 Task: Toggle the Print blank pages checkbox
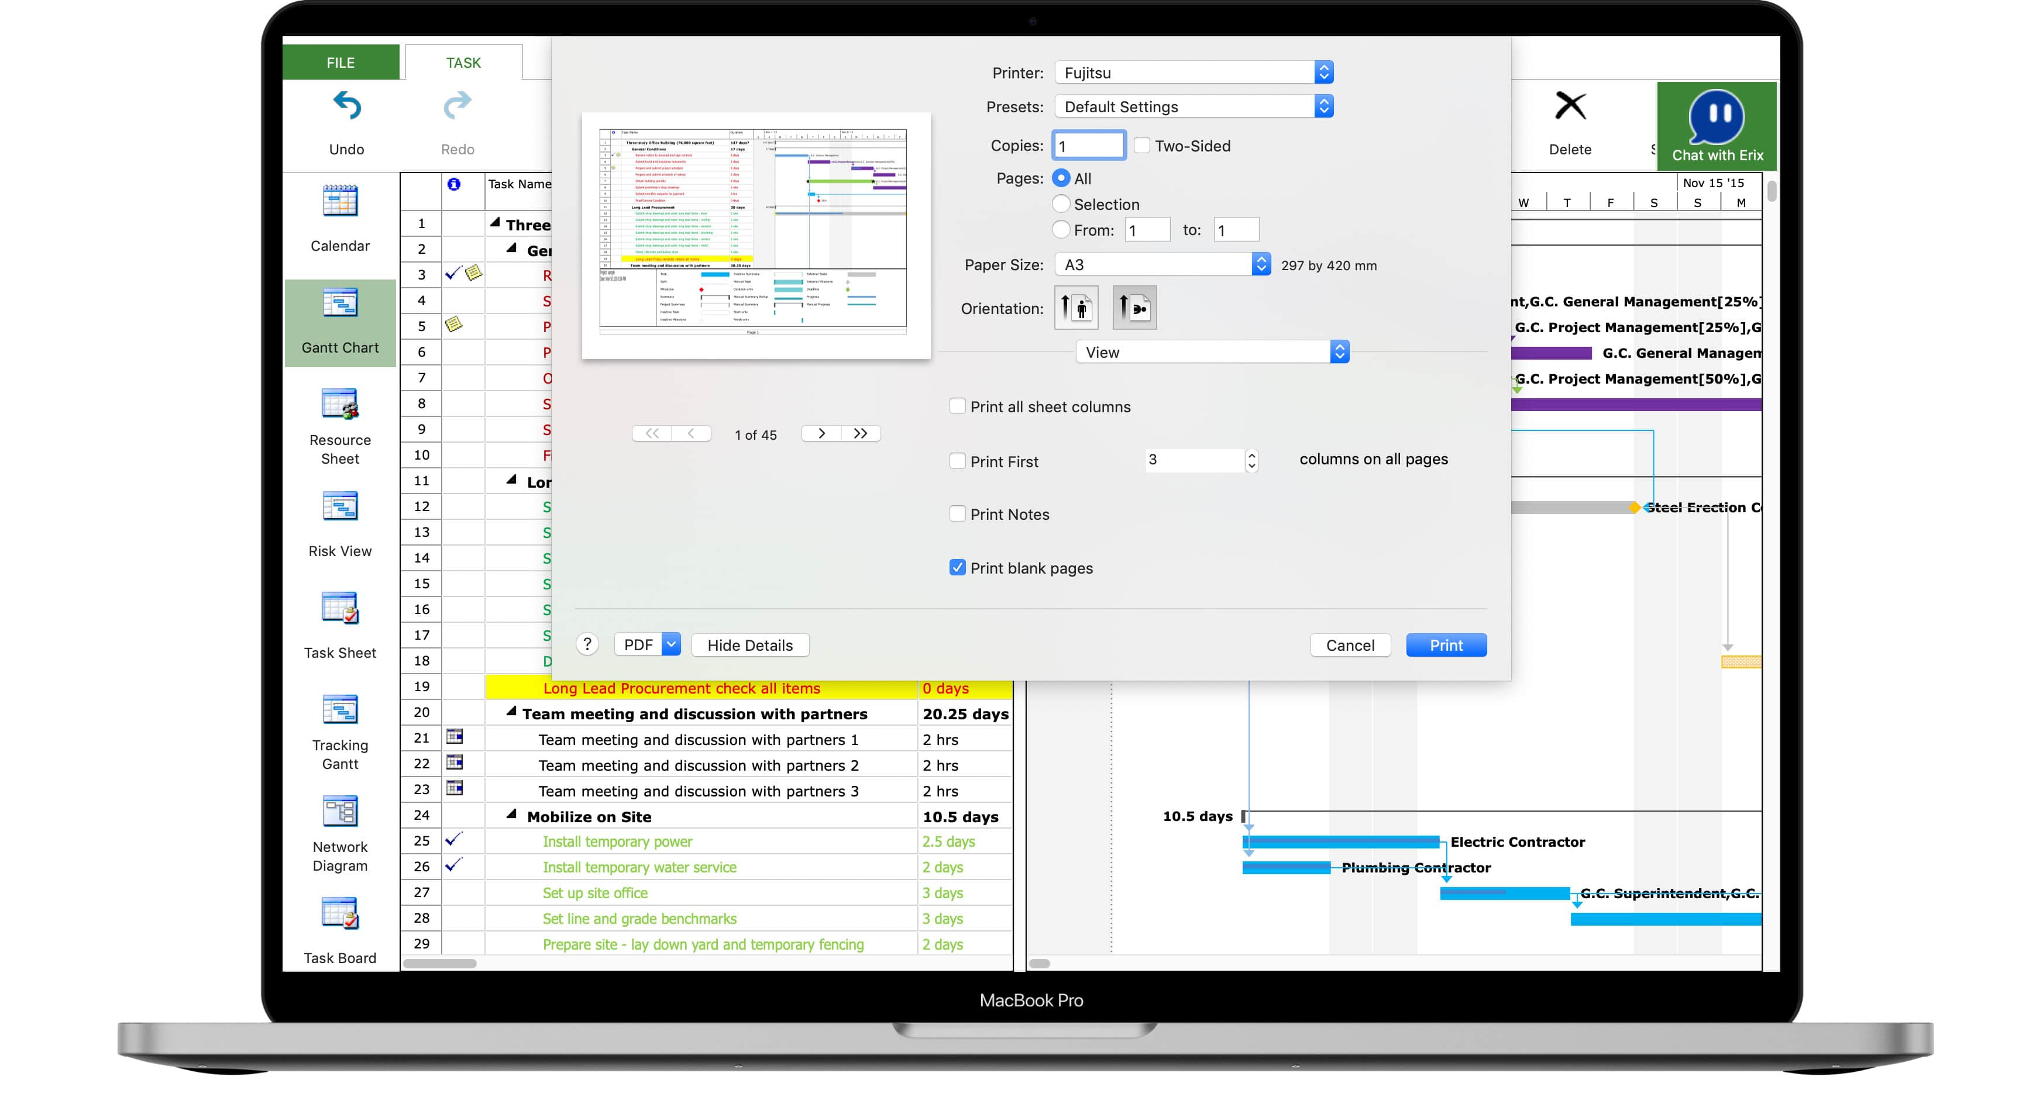point(958,567)
